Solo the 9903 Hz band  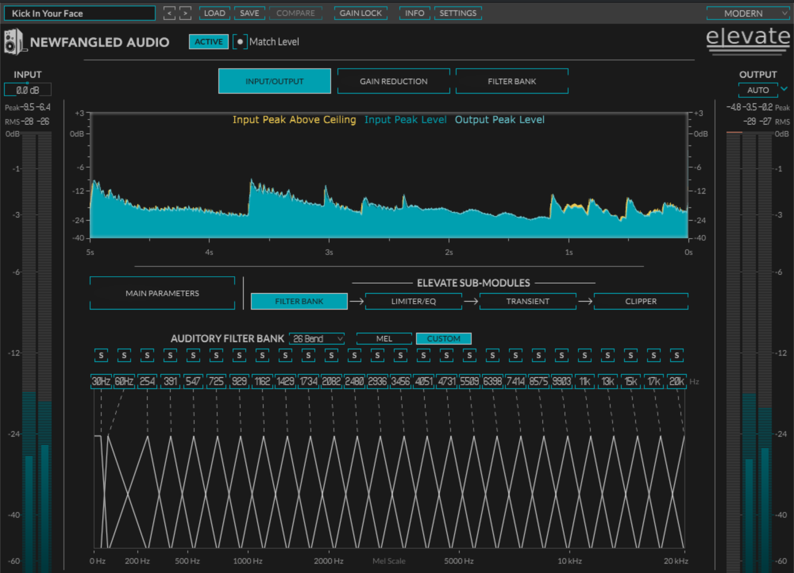(x=562, y=356)
